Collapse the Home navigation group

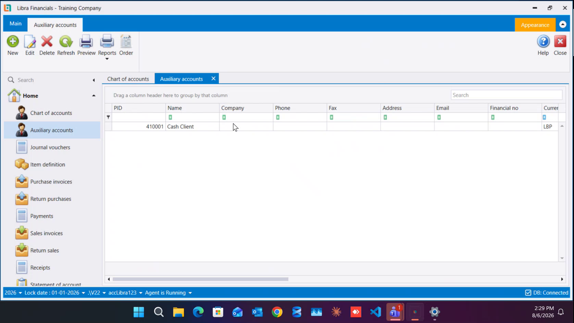click(93, 96)
